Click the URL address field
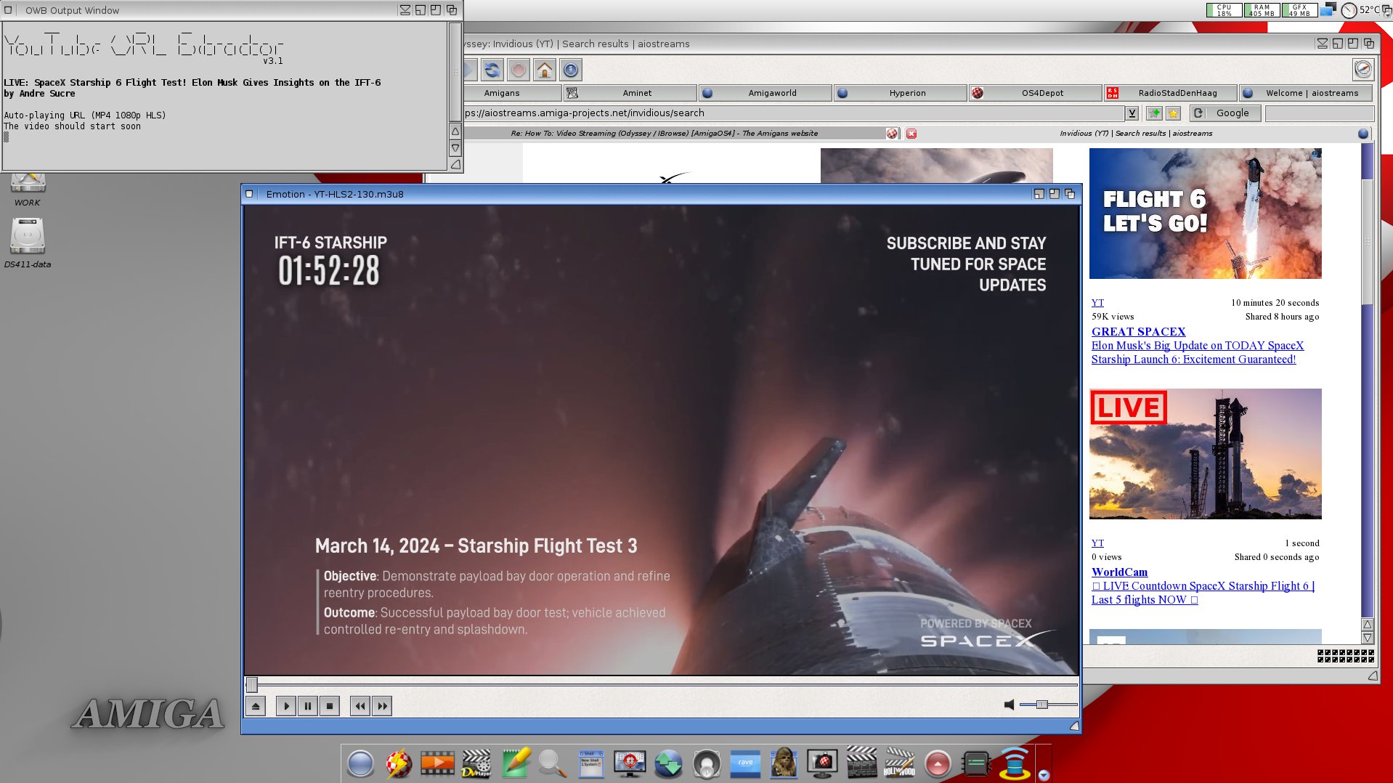1393x783 pixels. [x=793, y=113]
